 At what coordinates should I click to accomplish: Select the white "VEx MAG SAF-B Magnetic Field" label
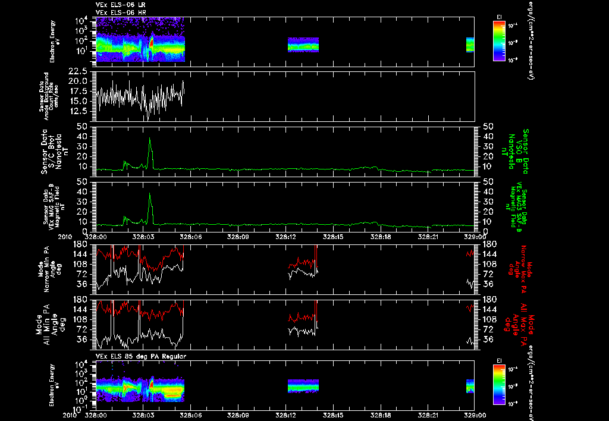click(x=54, y=206)
